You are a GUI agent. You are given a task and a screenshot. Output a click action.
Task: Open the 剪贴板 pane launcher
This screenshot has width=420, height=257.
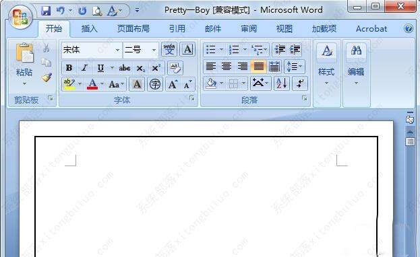tap(51, 99)
